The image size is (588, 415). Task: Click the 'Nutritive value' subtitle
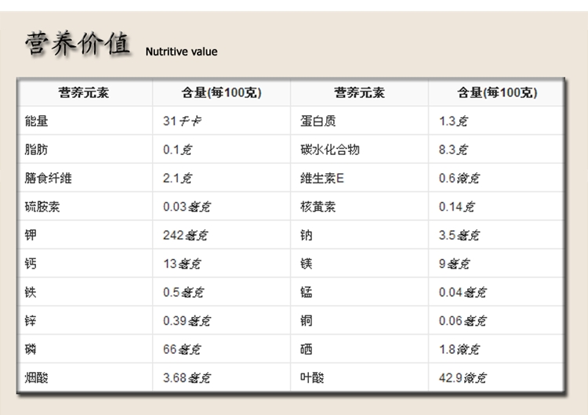point(182,52)
